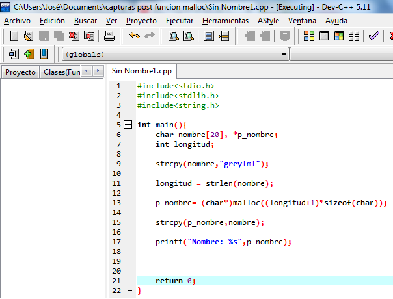The height and width of the screenshot is (299, 393).
Task: Click the Replace icon in toolbar
Action: 189,36
